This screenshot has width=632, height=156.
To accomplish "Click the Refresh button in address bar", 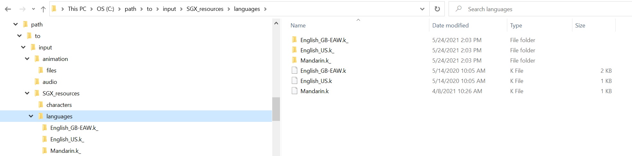I will 437,9.
